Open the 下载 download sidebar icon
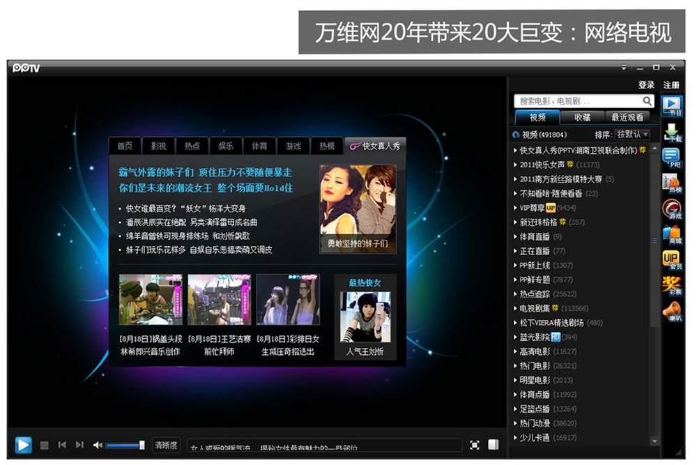 coord(672,132)
